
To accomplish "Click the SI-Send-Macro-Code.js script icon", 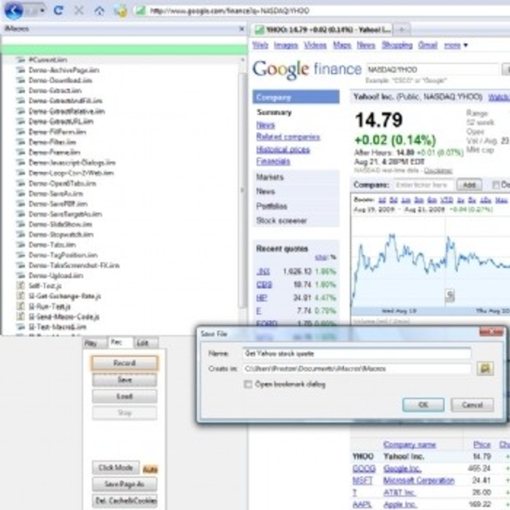I will [21, 317].
